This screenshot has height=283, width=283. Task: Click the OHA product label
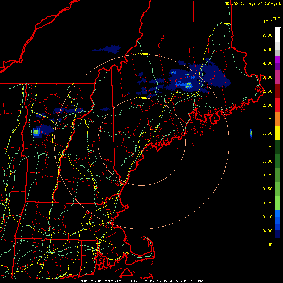pos(276,19)
